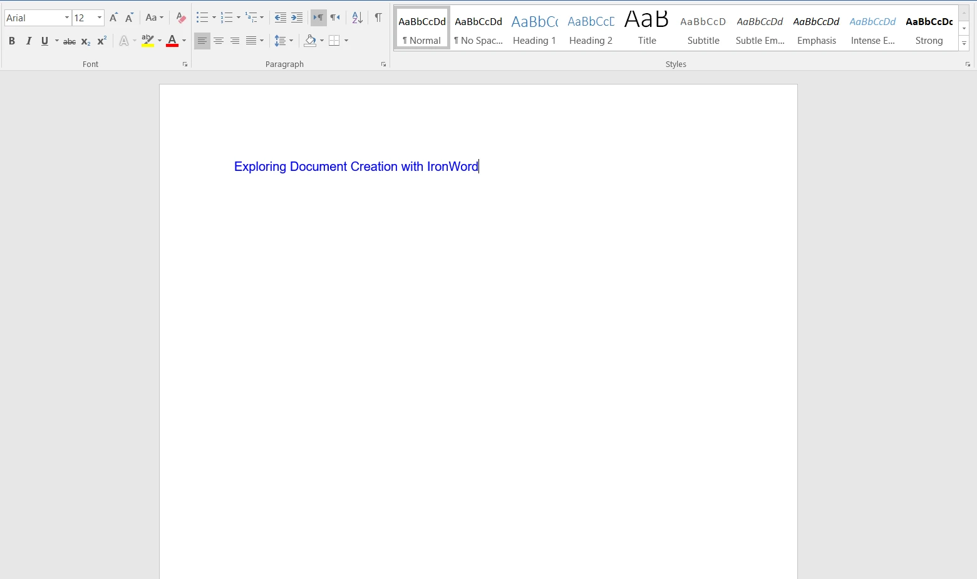Viewport: 977px width, 579px height.
Task: Center align the paragraph
Action: [x=219, y=41]
